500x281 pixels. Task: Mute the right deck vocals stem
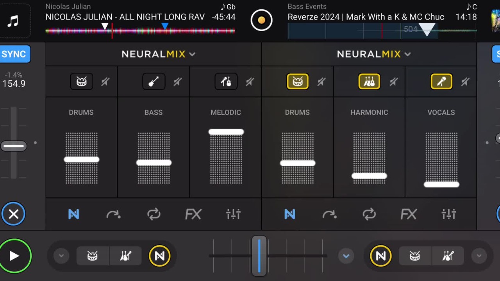(465, 82)
